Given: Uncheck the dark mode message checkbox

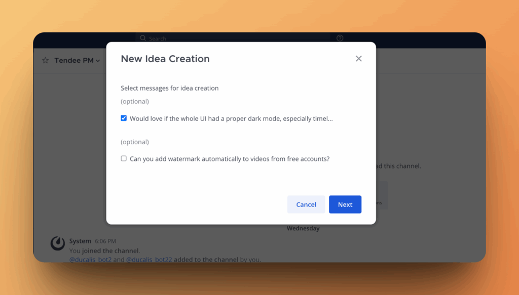Looking at the screenshot, I should pos(124,118).
